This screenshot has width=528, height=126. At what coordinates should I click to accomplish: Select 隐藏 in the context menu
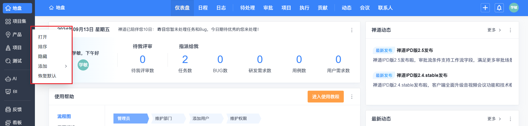(43, 57)
